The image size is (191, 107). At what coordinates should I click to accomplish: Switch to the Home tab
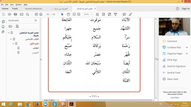click(5, 9)
